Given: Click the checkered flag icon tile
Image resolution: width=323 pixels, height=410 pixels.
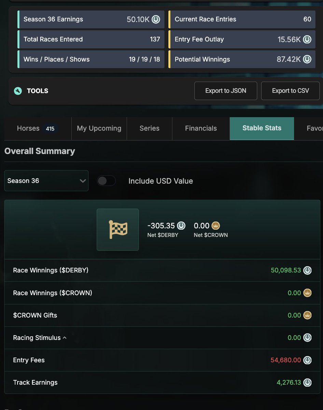Looking at the screenshot, I should pos(118,230).
